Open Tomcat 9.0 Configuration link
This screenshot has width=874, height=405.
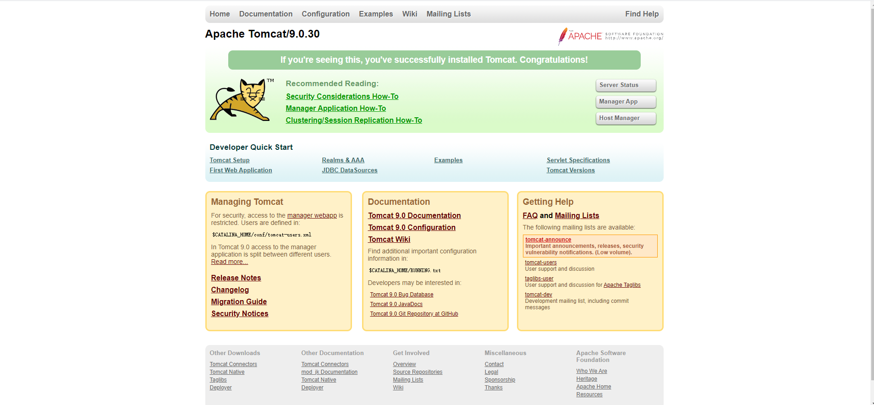[412, 227]
